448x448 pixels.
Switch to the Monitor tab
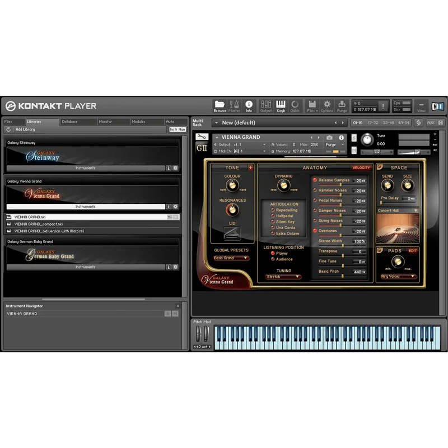tap(114, 122)
